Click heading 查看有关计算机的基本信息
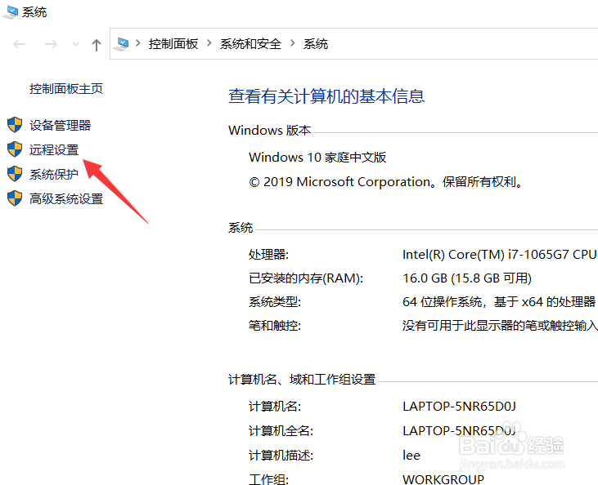The width and height of the screenshot is (598, 485). pyautogui.click(x=326, y=96)
